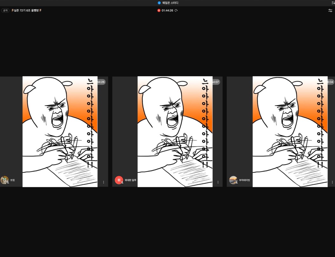The height and width of the screenshot is (257, 335).
Task: Click the sort icon in the title bar
Action: (x=333, y=3)
